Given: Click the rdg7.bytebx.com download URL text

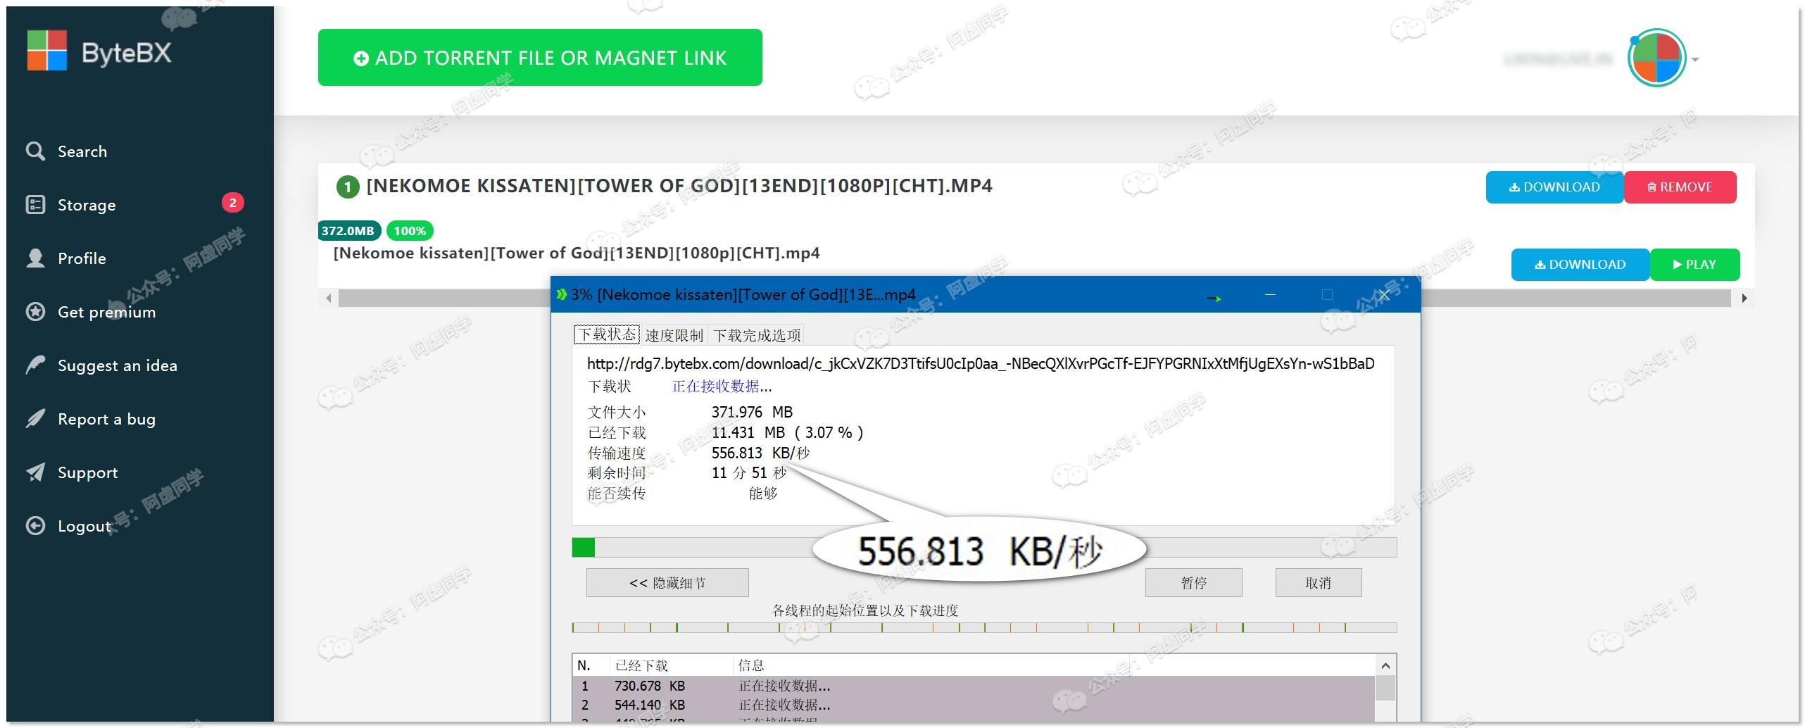Looking at the screenshot, I should (x=981, y=364).
